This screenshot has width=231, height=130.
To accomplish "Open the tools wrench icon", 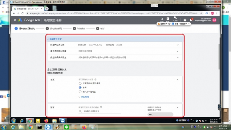I will click(175, 18).
